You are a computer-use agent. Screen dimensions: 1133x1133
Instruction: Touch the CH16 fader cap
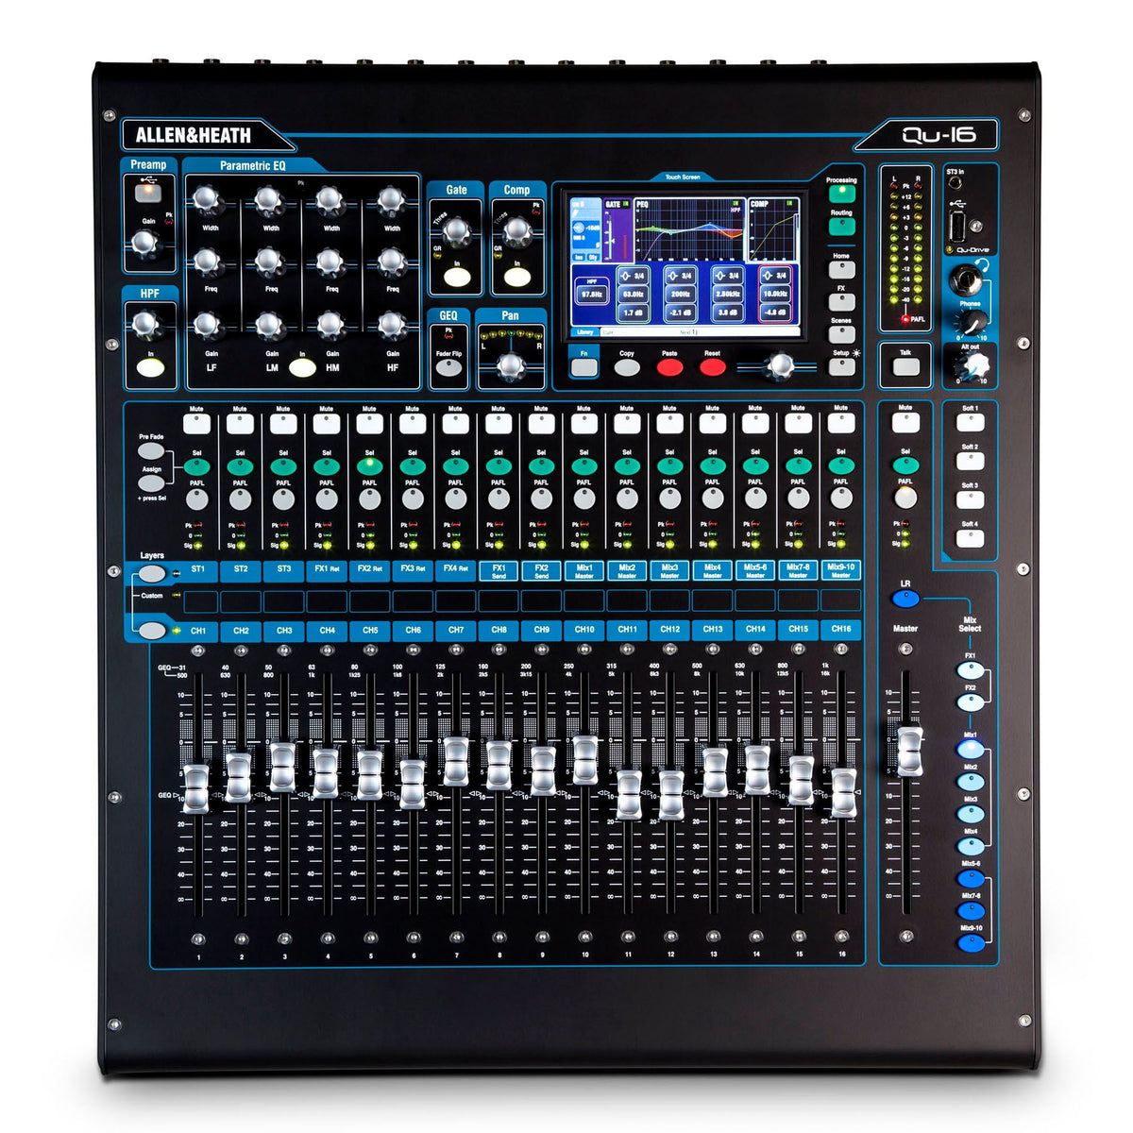coord(844,793)
